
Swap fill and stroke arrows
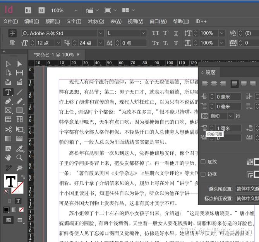[x=23, y=177]
